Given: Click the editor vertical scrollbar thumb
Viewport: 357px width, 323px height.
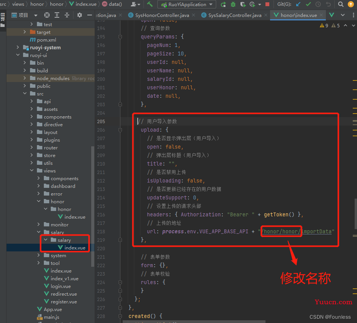Looking at the screenshot, I should 355,213.
